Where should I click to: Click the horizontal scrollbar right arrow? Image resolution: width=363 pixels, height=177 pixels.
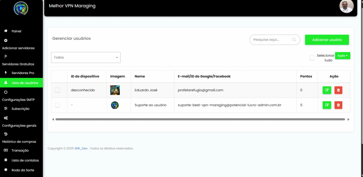[x=348, y=119]
